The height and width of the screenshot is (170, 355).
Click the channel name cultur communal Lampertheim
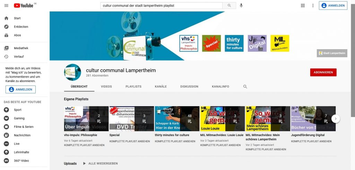121,70
